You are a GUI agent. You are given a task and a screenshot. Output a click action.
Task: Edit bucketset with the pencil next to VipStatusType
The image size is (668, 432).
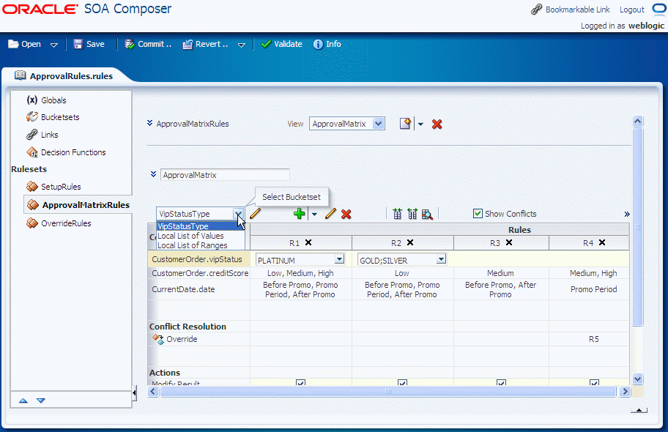tap(255, 214)
